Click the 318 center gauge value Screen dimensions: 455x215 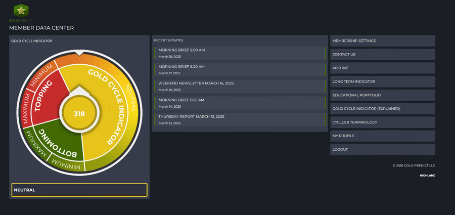click(x=79, y=114)
